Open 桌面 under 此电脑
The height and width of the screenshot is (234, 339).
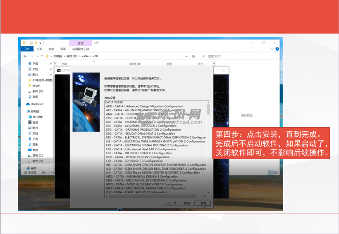click(x=33, y=150)
